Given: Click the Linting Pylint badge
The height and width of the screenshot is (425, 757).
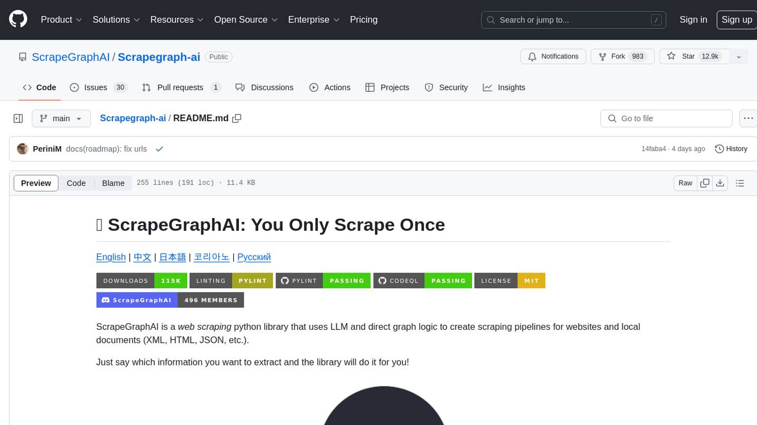Looking at the screenshot, I should (x=232, y=280).
